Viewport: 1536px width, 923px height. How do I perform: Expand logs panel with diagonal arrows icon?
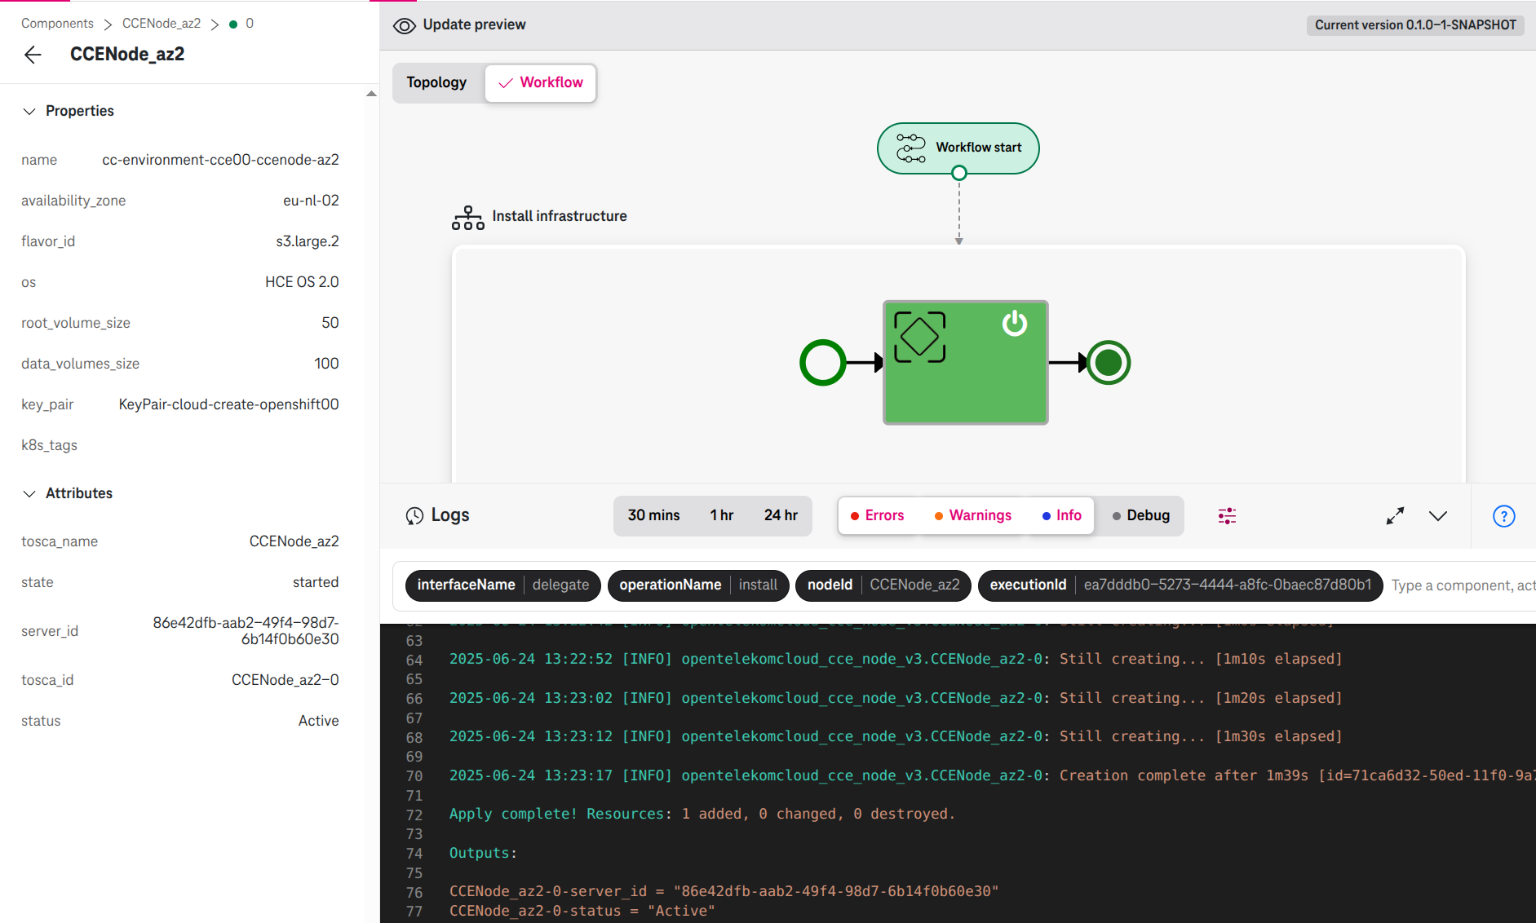[1395, 515]
